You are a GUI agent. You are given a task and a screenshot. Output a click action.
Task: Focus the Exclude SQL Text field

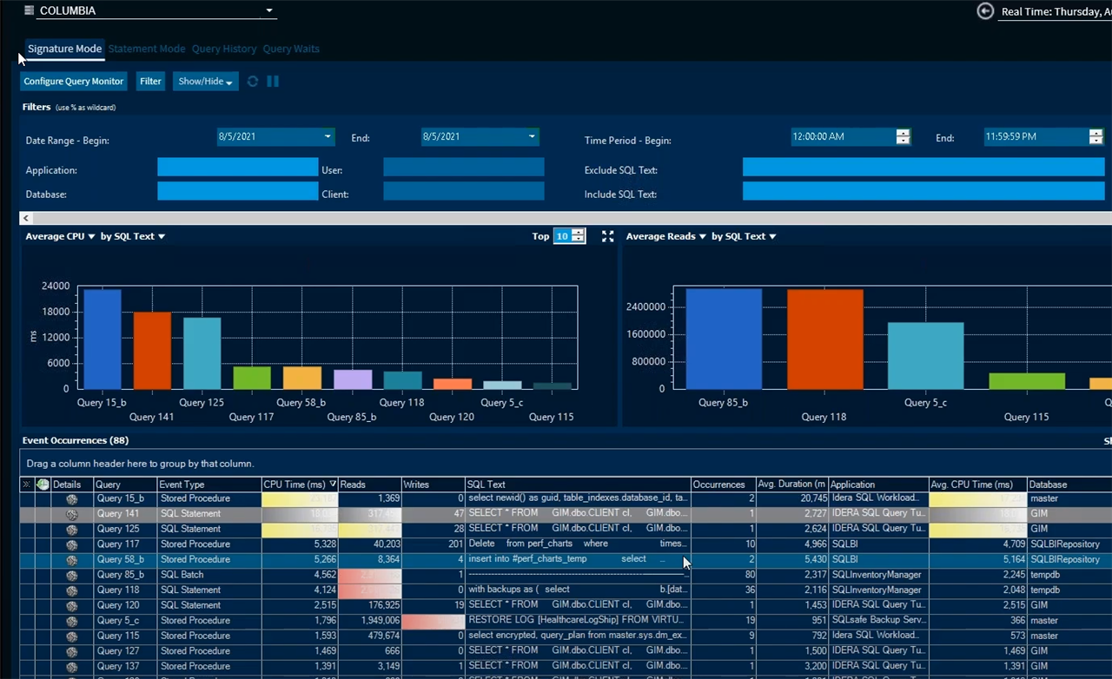click(923, 168)
